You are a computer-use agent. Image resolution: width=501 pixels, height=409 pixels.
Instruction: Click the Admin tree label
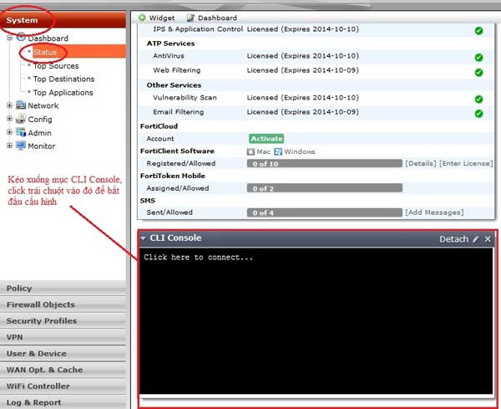click(39, 132)
